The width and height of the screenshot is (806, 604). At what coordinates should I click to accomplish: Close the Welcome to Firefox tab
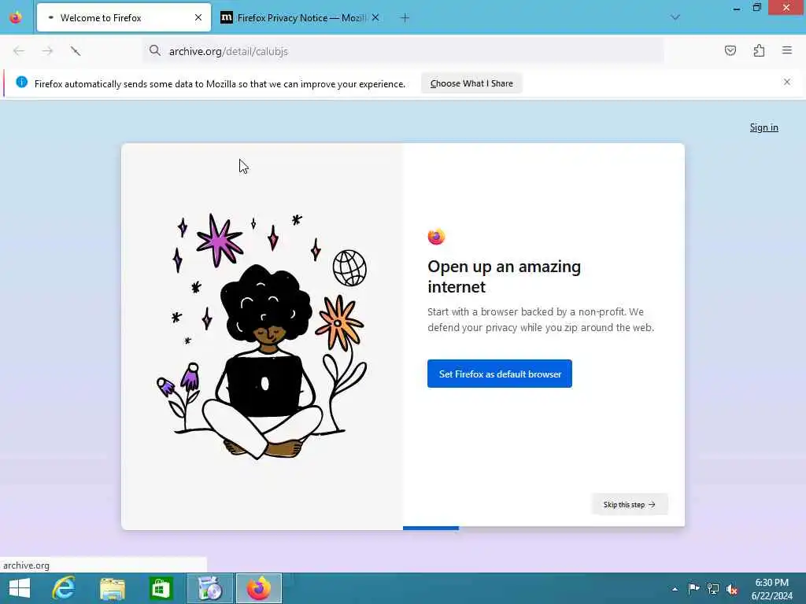(198, 18)
